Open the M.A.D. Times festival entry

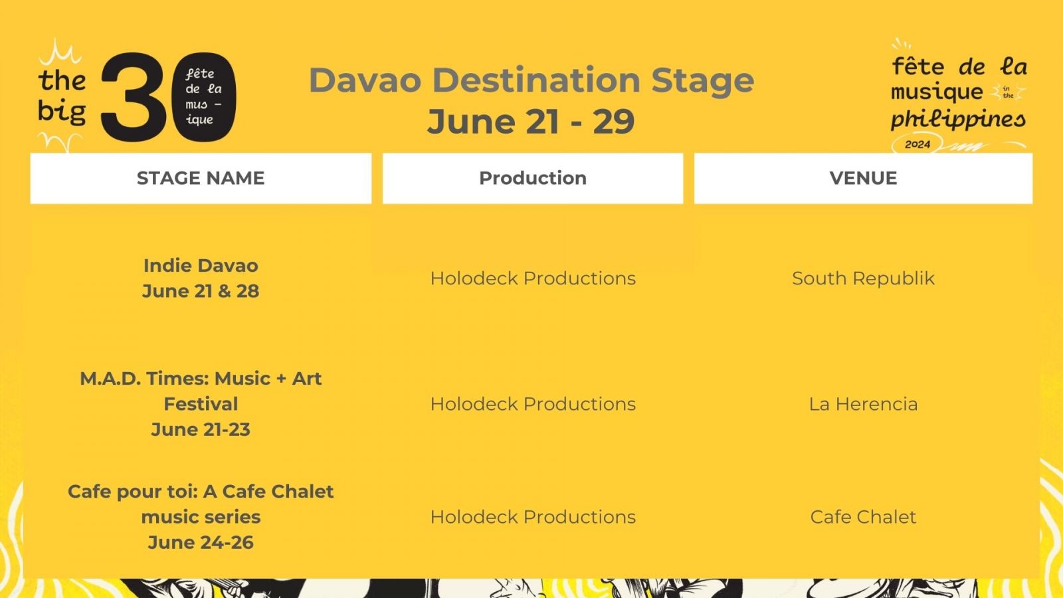(x=201, y=403)
